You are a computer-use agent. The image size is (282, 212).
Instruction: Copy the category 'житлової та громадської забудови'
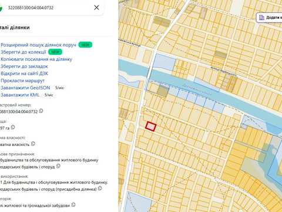click(x=73, y=205)
